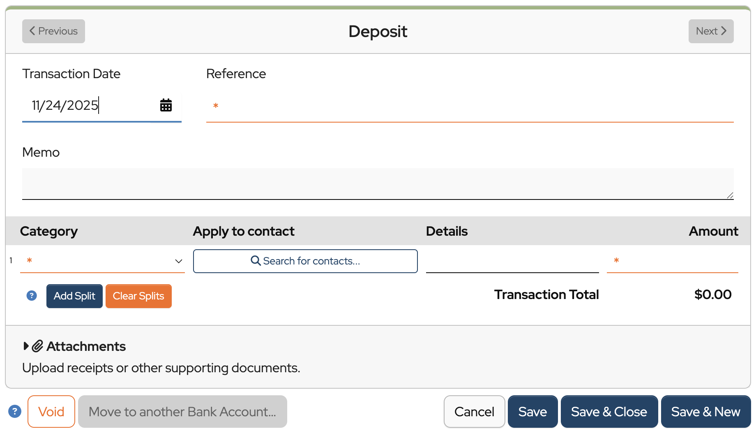Cancel the deposit form

pyautogui.click(x=474, y=411)
